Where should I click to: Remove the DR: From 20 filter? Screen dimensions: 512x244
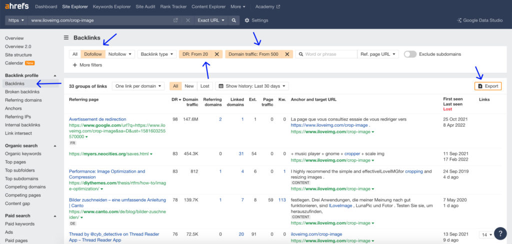(217, 54)
